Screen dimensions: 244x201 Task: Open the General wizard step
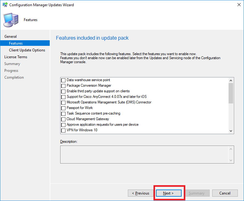[x=11, y=37]
